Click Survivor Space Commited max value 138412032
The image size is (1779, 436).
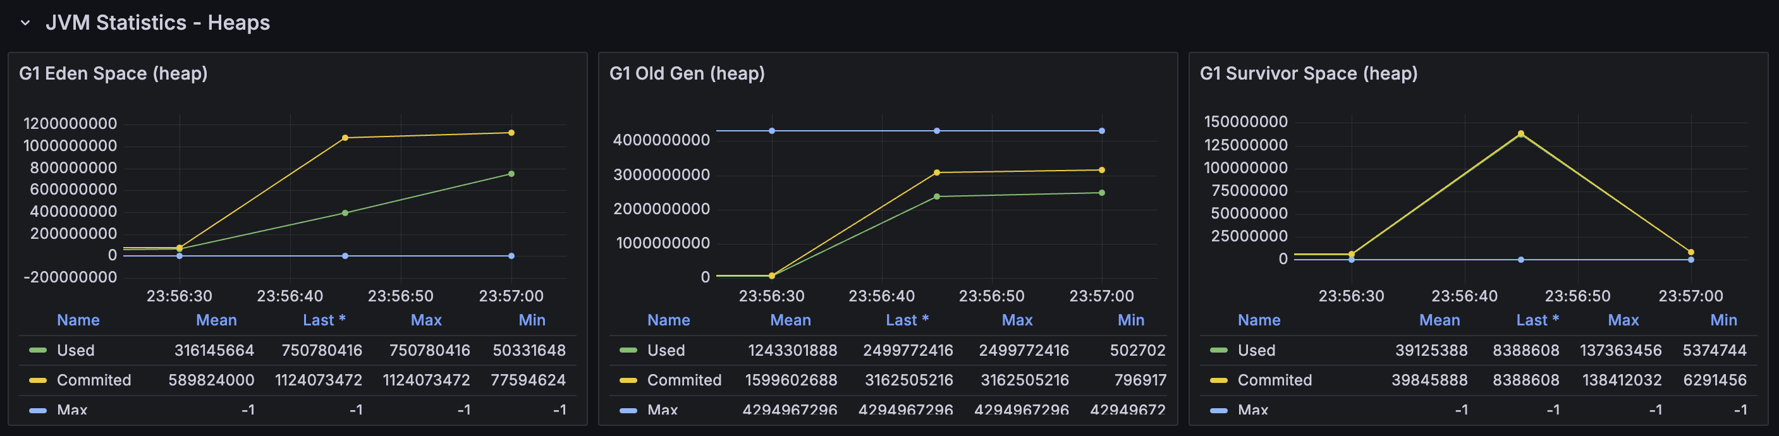click(1622, 380)
